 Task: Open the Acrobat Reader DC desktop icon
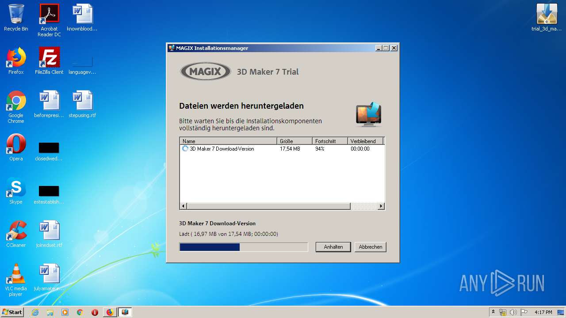tap(49, 20)
